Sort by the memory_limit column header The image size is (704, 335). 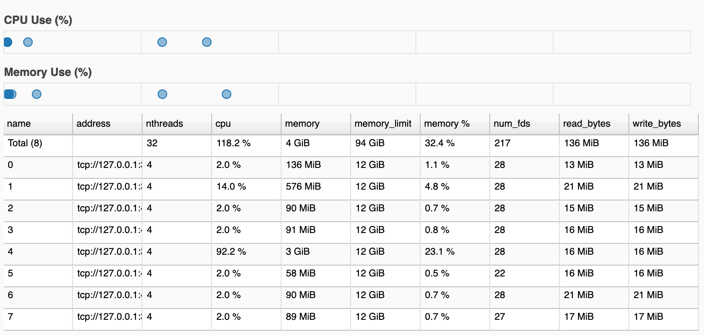click(383, 124)
